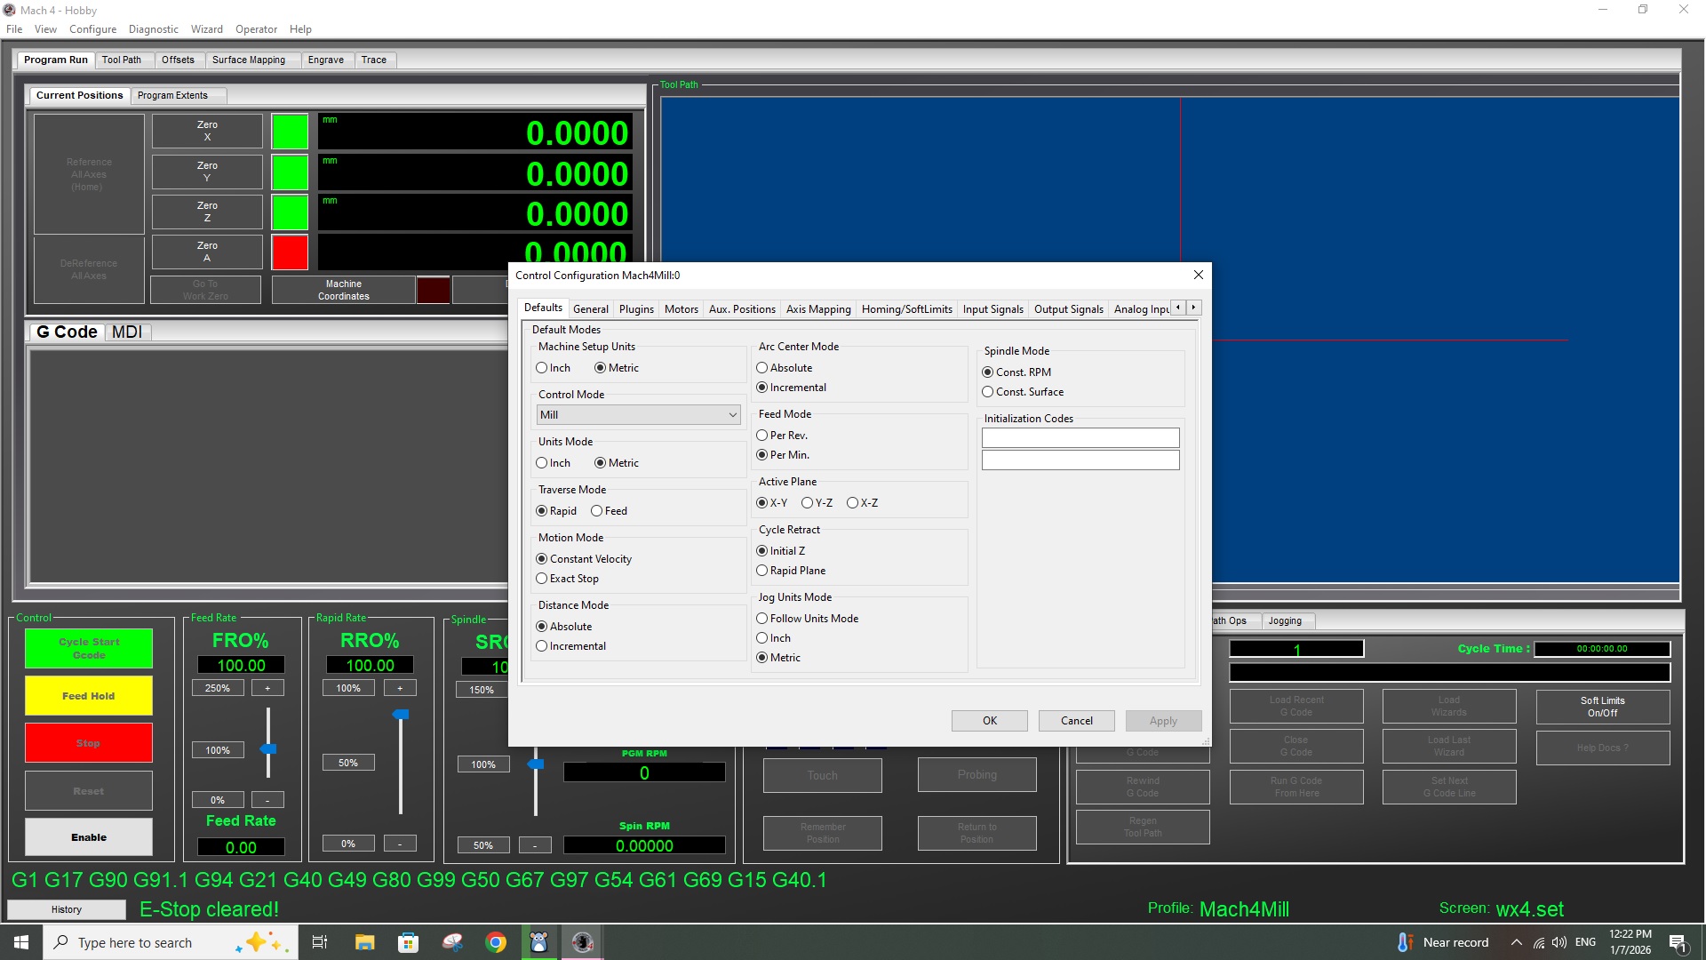This screenshot has height=960, width=1706.
Task: Open the Microsoft Store taskbar icon
Action: 408,942
